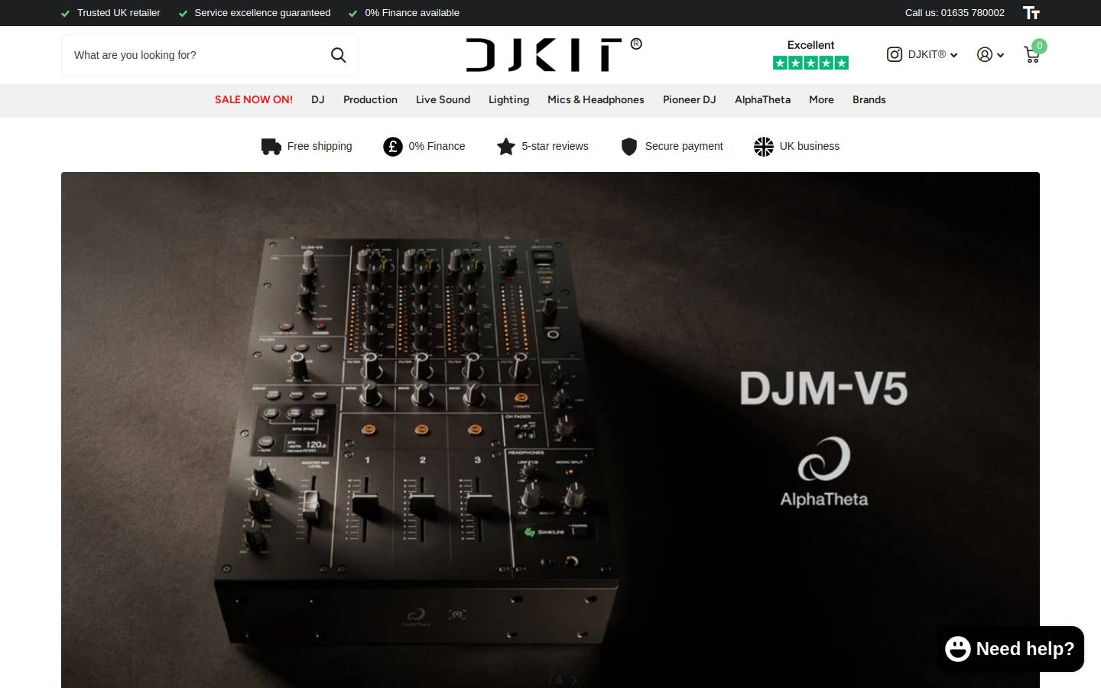The height and width of the screenshot is (688, 1101).
Task: Click the DJM-V5 banner title
Action: [823, 388]
